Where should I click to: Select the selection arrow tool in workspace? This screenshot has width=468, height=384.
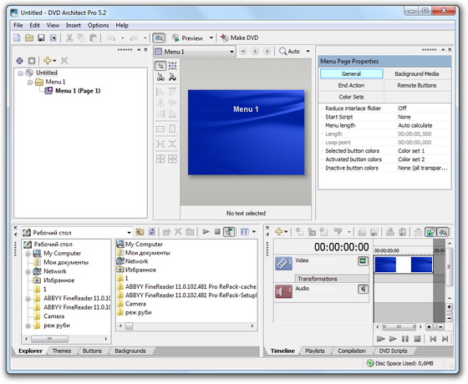[x=160, y=66]
